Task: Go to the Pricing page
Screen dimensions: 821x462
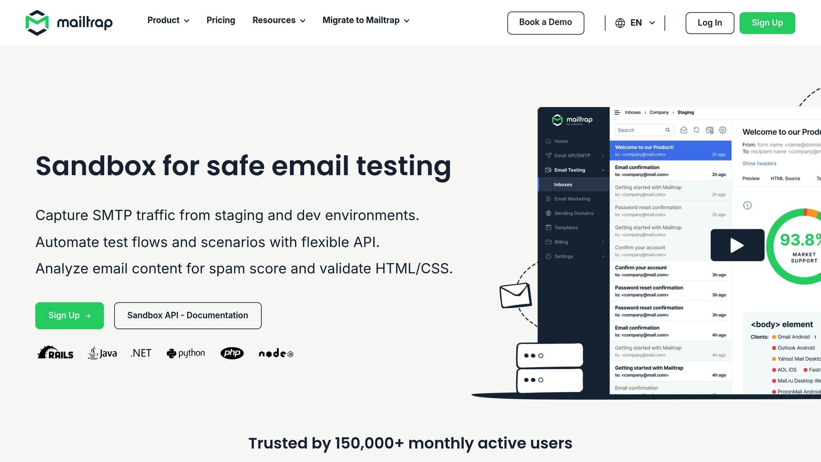Action: click(221, 20)
